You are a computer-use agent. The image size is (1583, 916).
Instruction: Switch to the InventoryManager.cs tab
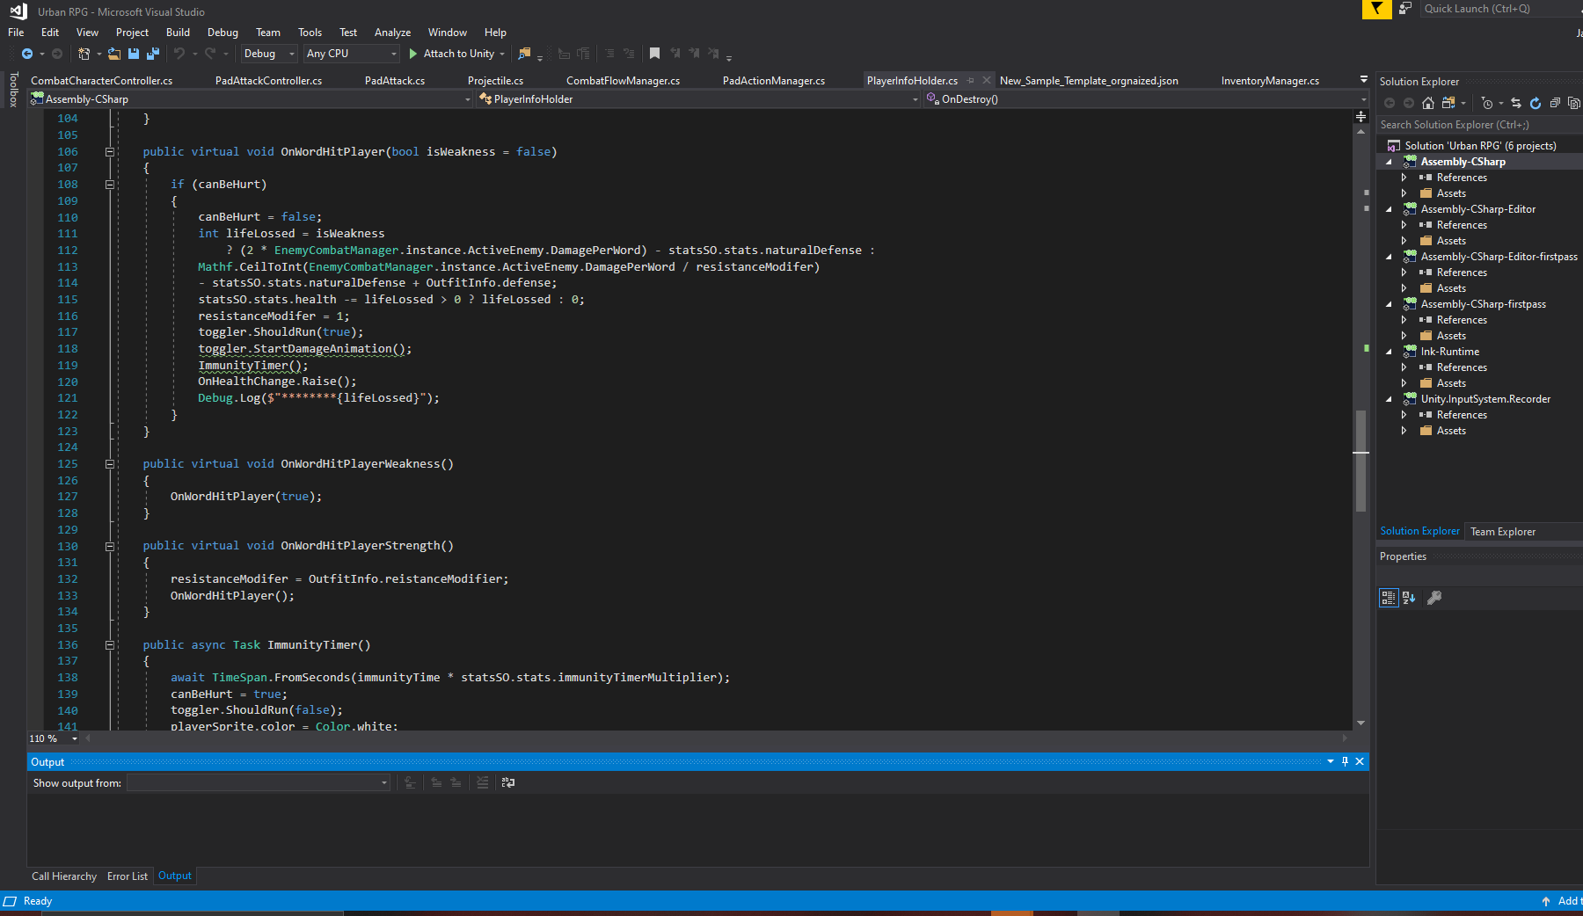pyautogui.click(x=1269, y=80)
